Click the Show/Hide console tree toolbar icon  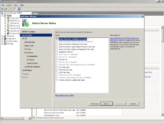(x=15, y=9)
